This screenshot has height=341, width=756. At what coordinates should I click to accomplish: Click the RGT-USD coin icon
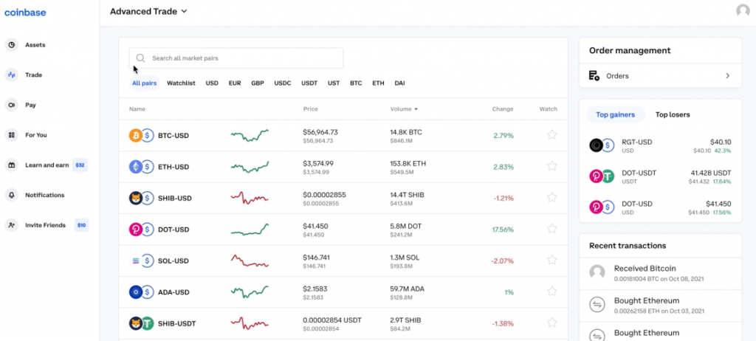pos(597,145)
